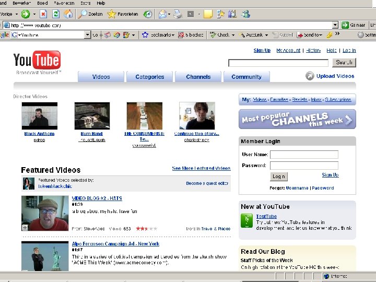Click See More Featured Videos link
Viewport: 376px width, 282px height.
[201, 168]
